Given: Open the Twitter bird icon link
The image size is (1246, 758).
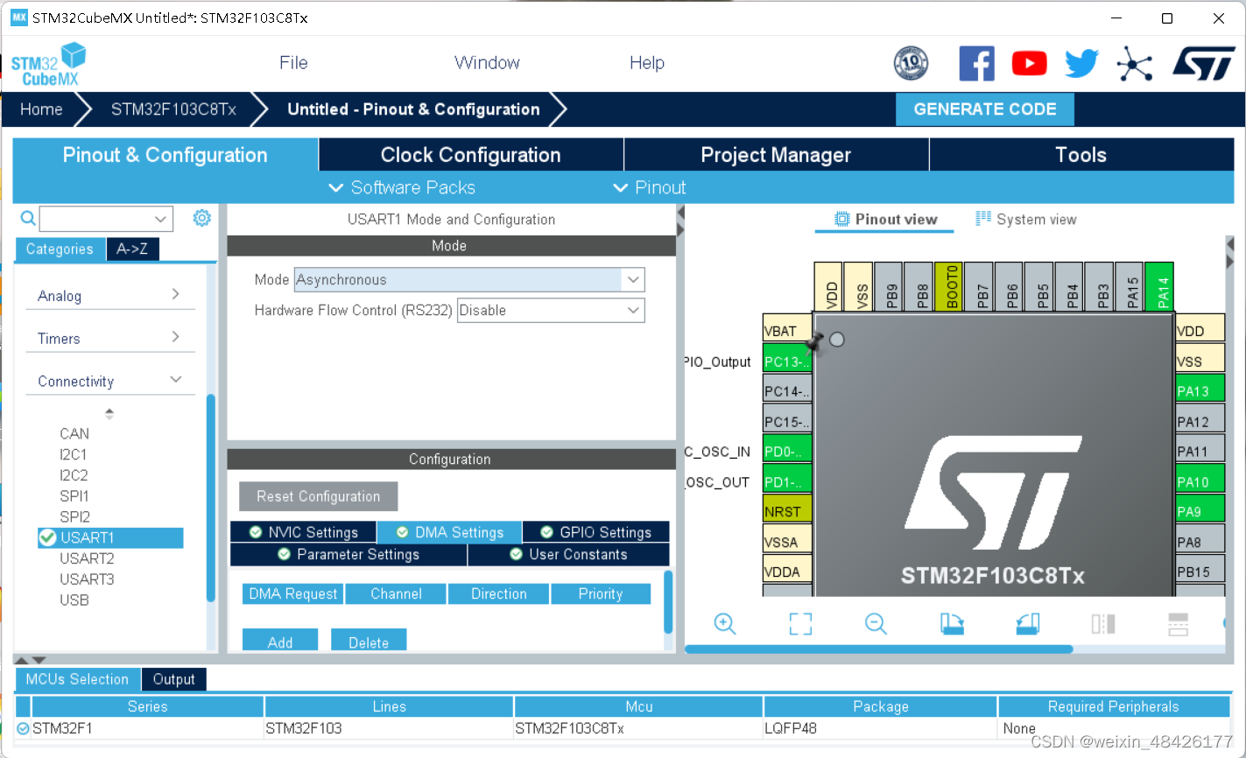Looking at the screenshot, I should coord(1081,63).
